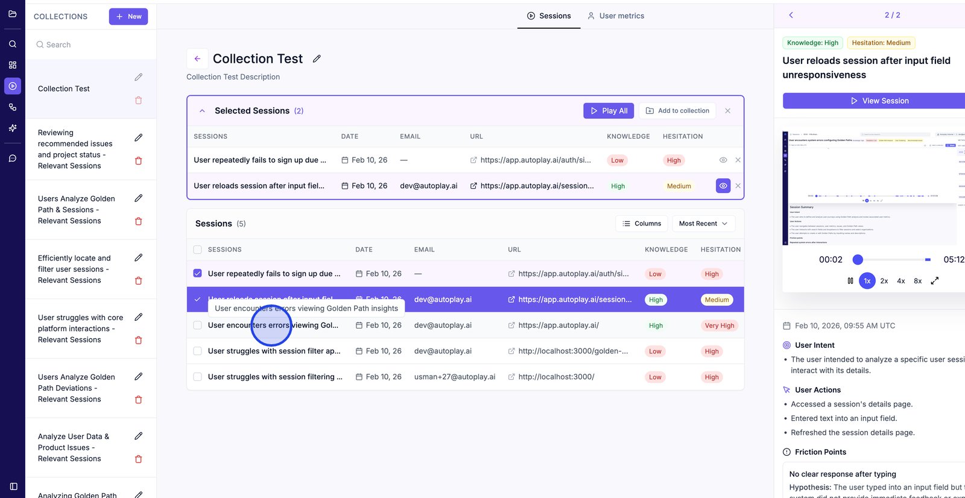965x498 pixels.
Task: Delete the Reviewing recommended issues collection
Action: click(x=139, y=161)
